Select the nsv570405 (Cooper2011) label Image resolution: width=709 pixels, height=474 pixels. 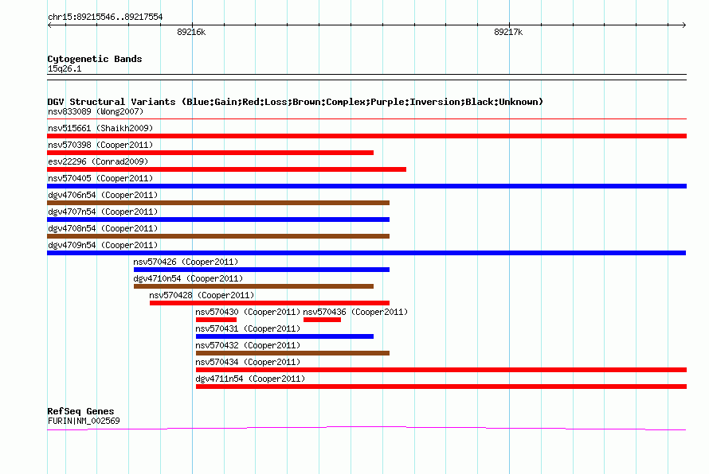coord(100,178)
